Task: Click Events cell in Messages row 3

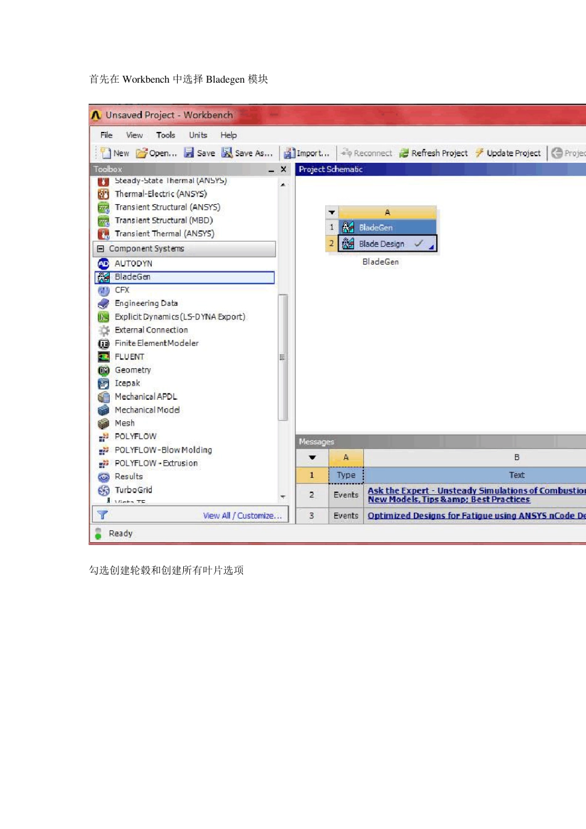Action: coord(346,516)
